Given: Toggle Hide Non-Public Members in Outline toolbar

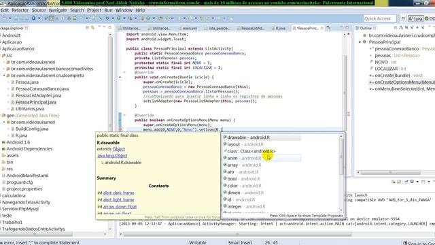Looking at the screenshot, I should (x=417, y=28).
